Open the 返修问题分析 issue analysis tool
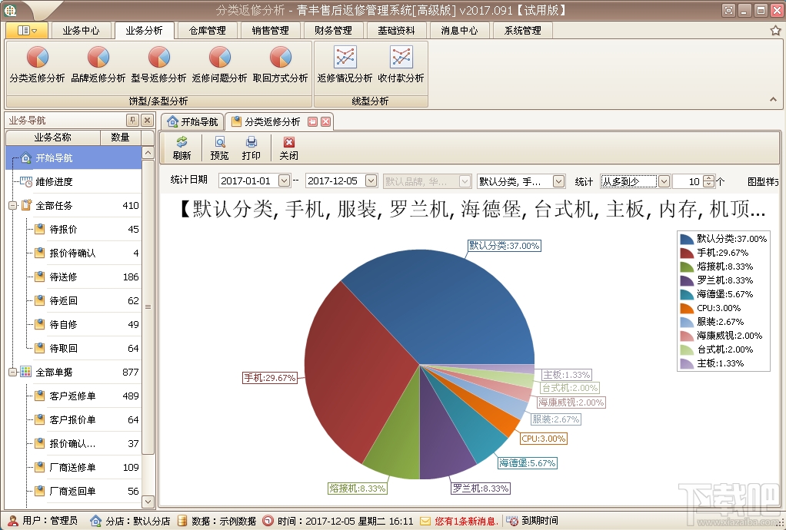The width and height of the screenshot is (786, 530). (x=218, y=65)
